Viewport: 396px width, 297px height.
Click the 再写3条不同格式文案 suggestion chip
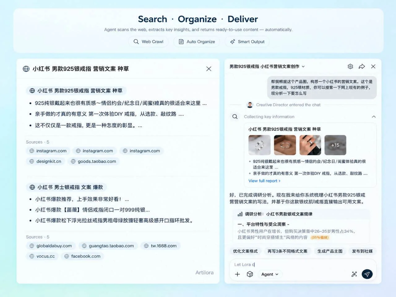(x=287, y=251)
